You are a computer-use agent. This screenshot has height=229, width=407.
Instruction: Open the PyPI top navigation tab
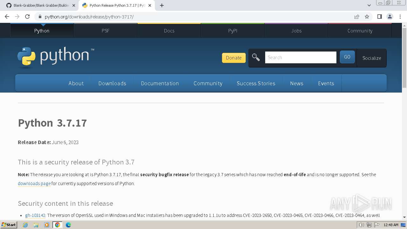tap(233, 31)
